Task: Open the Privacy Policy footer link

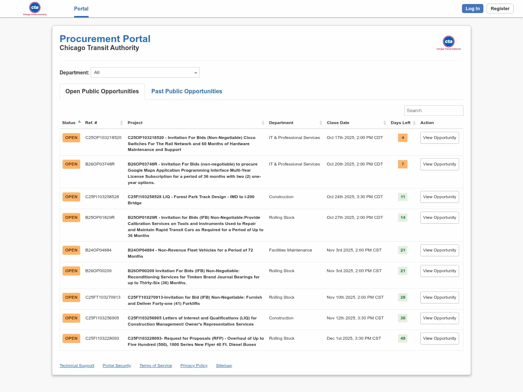Action: [x=194, y=366]
